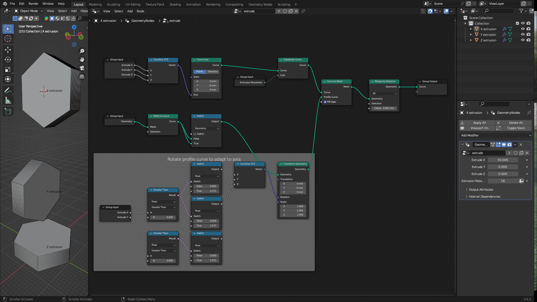
Task: Toggle modifier edit mode display icon
Action: (x=498, y=145)
